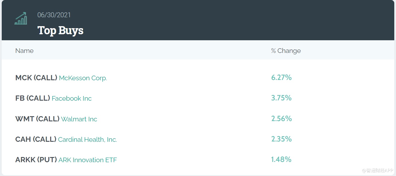Click the 6.27% change value
Image resolution: width=396 pixels, height=176 pixels.
(x=281, y=77)
